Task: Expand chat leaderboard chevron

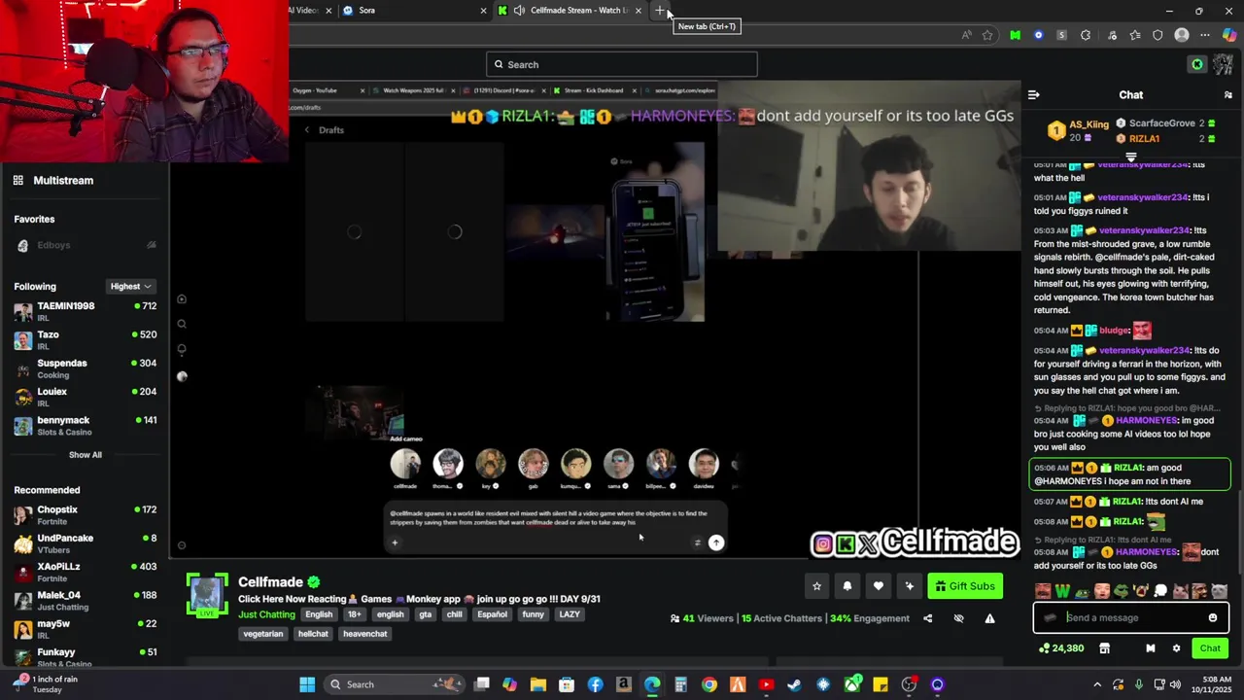Action: point(1130,157)
